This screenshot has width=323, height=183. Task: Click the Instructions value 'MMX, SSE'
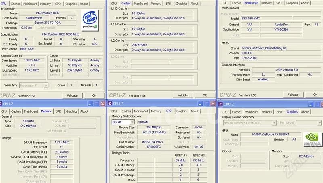(61, 49)
